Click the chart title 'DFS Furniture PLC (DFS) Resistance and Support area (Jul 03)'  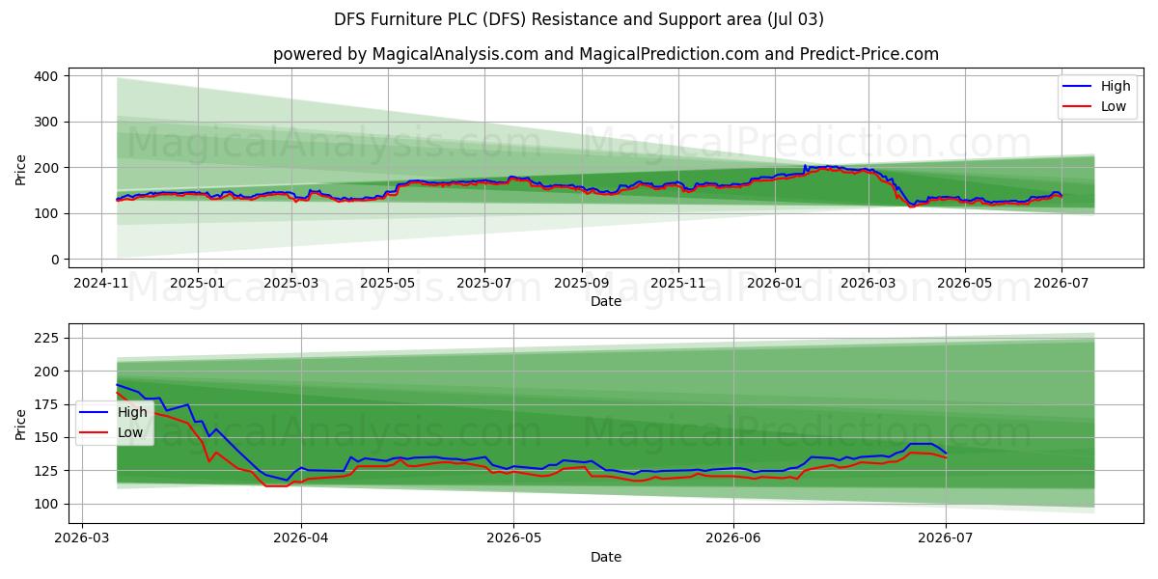pyautogui.click(x=579, y=19)
